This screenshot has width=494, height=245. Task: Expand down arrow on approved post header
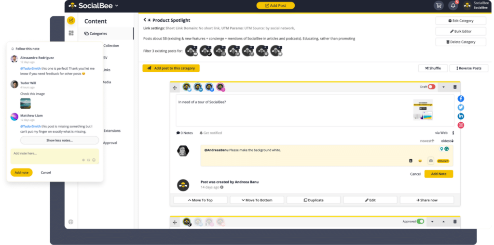tap(432, 222)
